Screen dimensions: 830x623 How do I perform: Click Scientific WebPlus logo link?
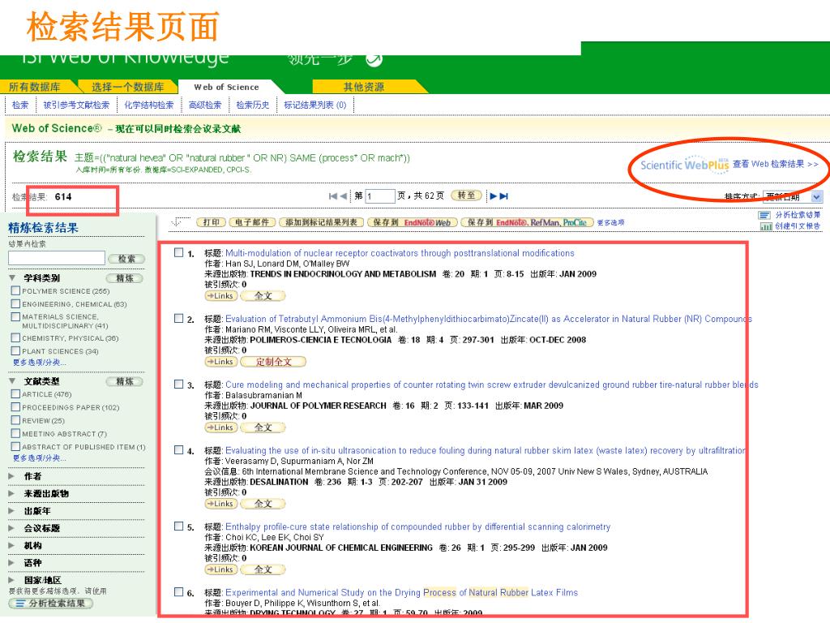click(x=683, y=165)
